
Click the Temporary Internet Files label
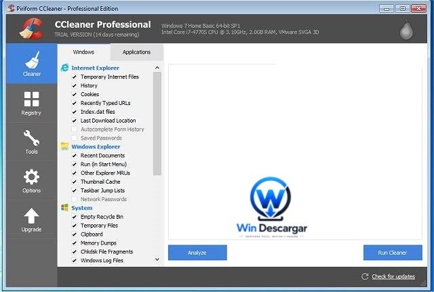[110, 77]
